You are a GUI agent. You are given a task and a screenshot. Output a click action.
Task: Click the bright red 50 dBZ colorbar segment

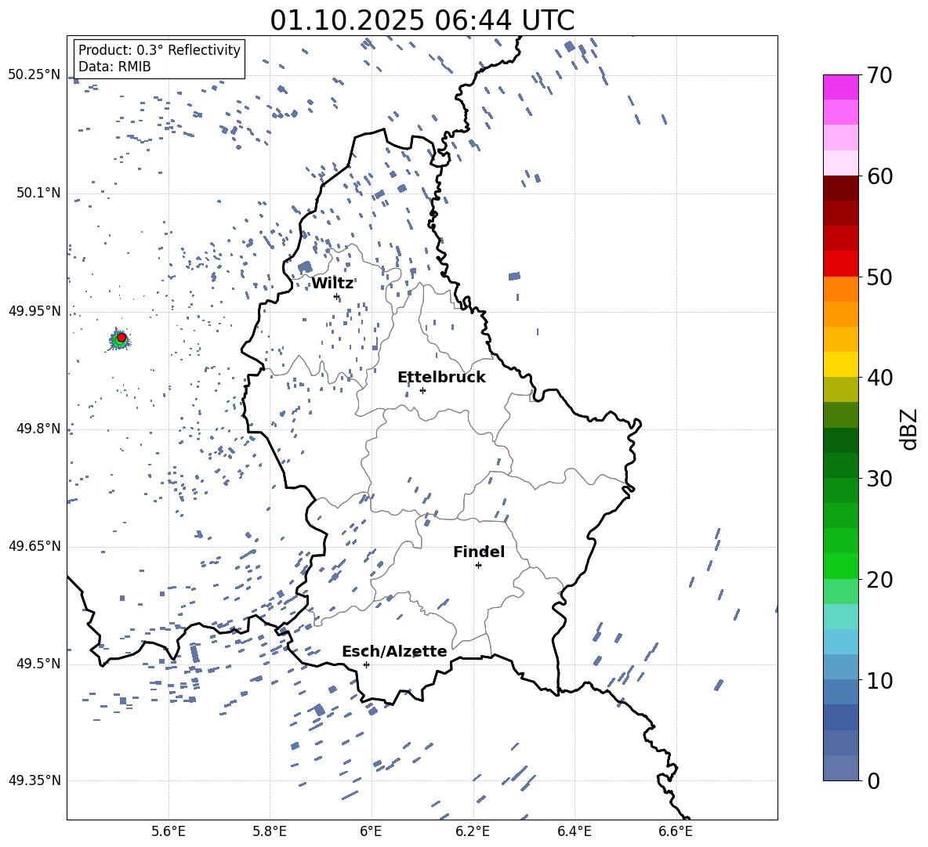click(841, 264)
